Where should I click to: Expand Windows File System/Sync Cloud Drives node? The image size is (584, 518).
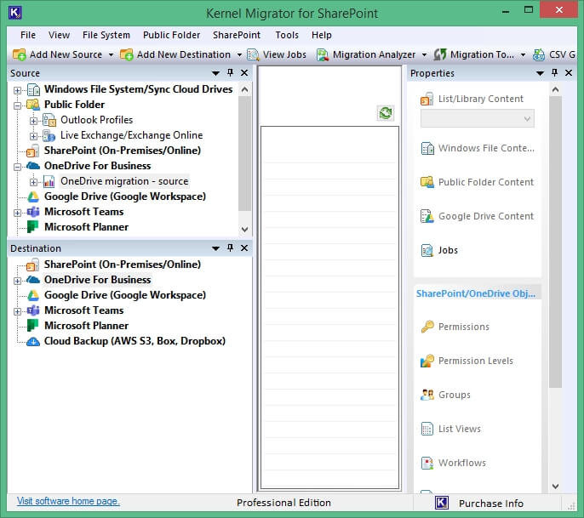[x=17, y=90]
